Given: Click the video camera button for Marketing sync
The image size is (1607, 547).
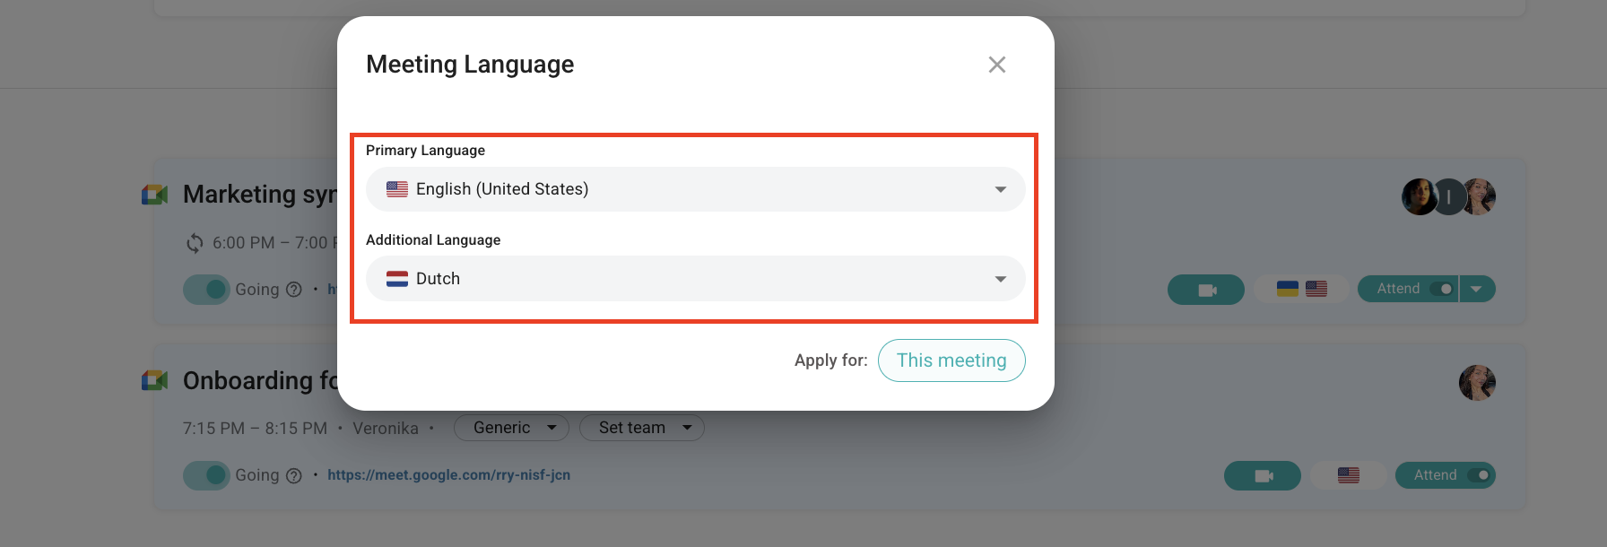Looking at the screenshot, I should tap(1205, 290).
